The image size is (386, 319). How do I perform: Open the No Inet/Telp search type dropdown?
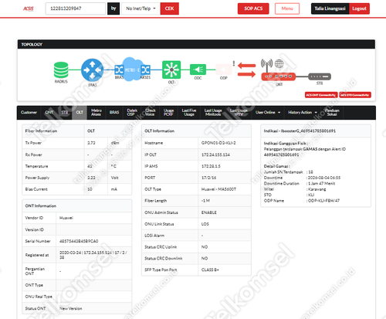141,8
